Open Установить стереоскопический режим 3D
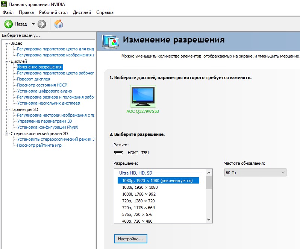Image resolution: width=300 pixels, height=249 pixels. 56,139
